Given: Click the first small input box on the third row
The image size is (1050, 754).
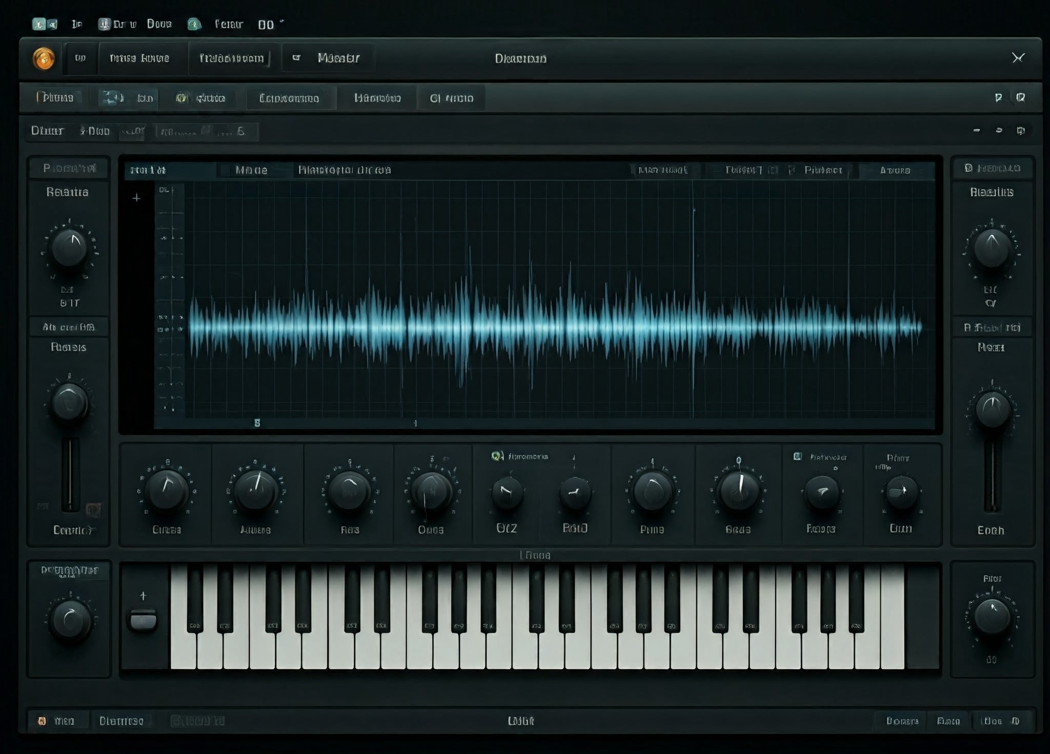Looking at the screenshot, I should 133,132.
